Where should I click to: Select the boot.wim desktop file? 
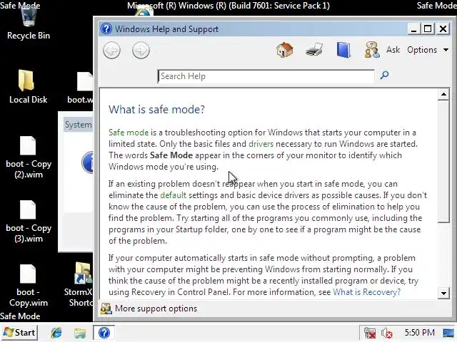80,87
